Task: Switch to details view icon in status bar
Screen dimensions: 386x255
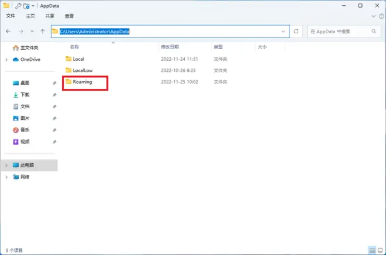Action: pyautogui.click(x=373, y=250)
